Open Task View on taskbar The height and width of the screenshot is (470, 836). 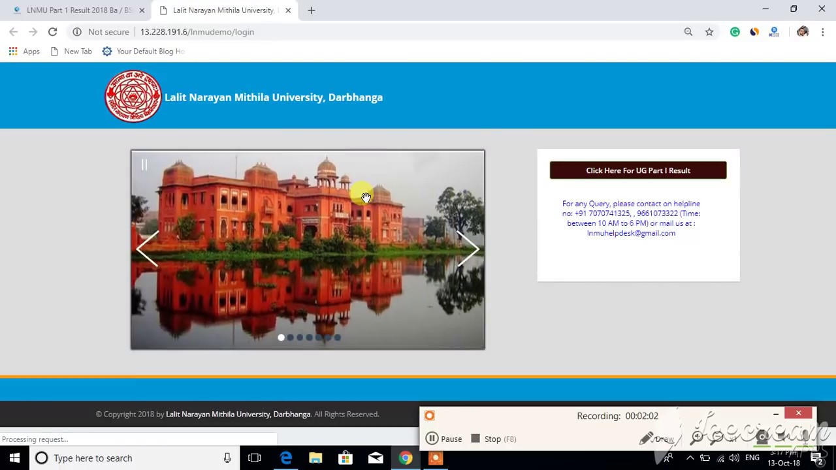coord(255,458)
